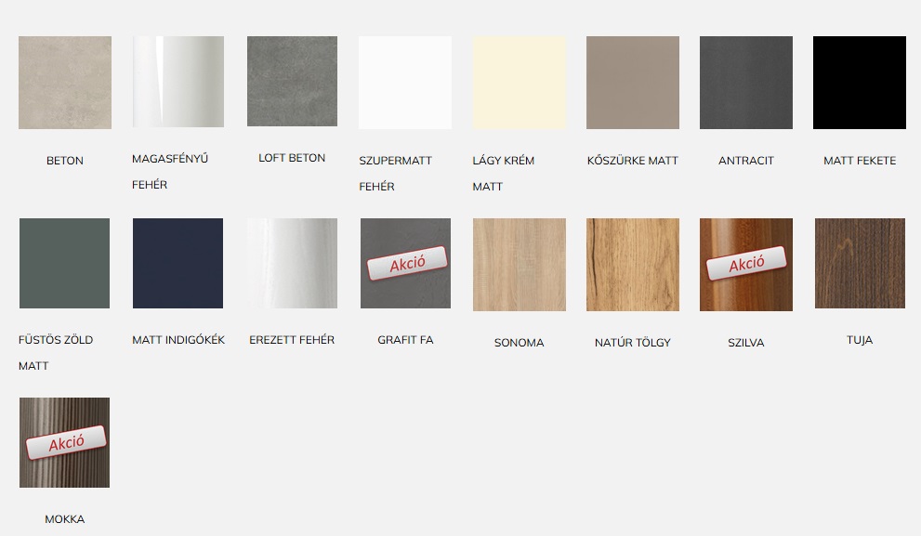
Task: Choose the Magasfényű Fehér swatch
Action: click(x=178, y=82)
